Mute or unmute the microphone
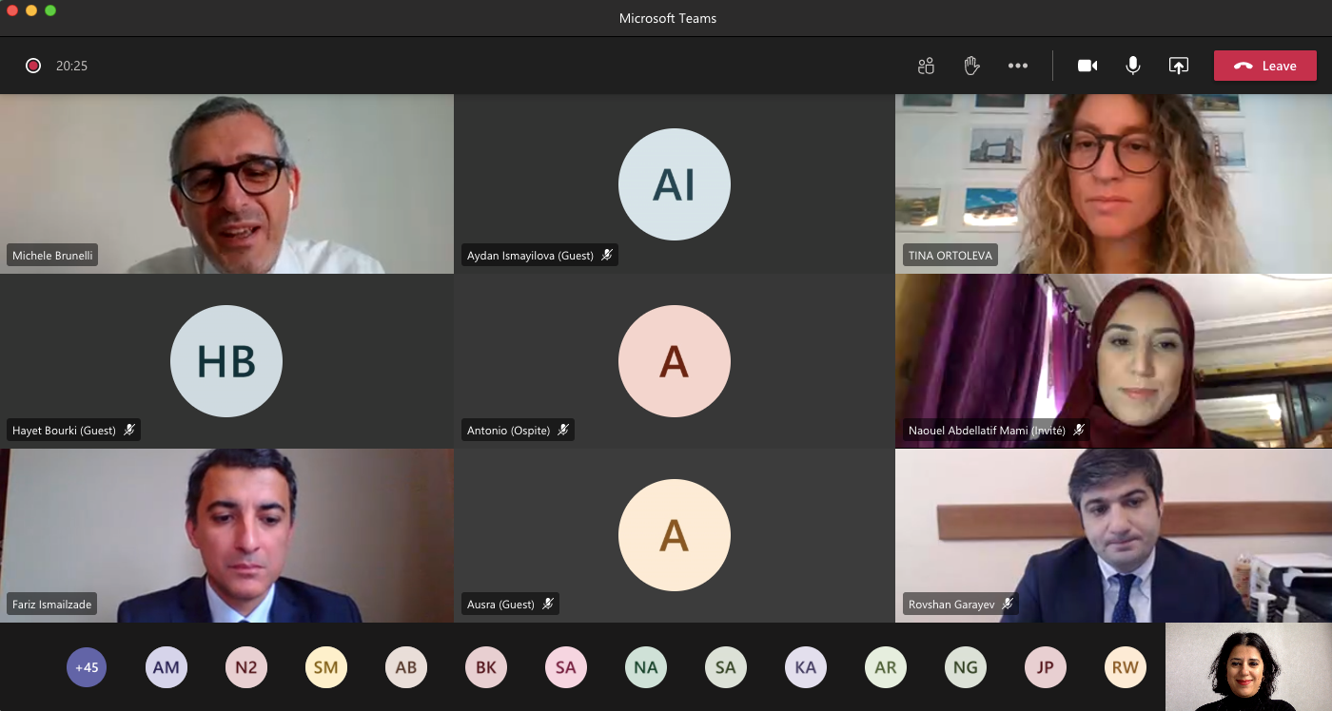 point(1133,66)
